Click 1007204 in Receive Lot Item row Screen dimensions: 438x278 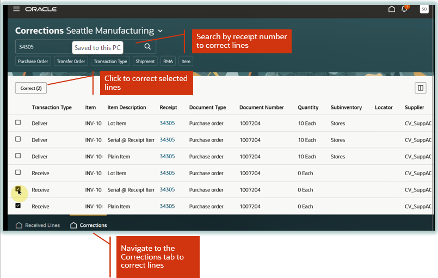click(x=250, y=173)
